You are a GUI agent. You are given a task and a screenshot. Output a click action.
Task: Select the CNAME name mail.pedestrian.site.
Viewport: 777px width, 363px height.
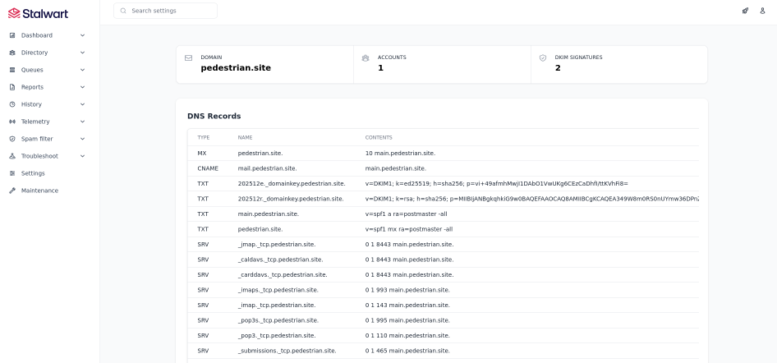click(x=267, y=168)
